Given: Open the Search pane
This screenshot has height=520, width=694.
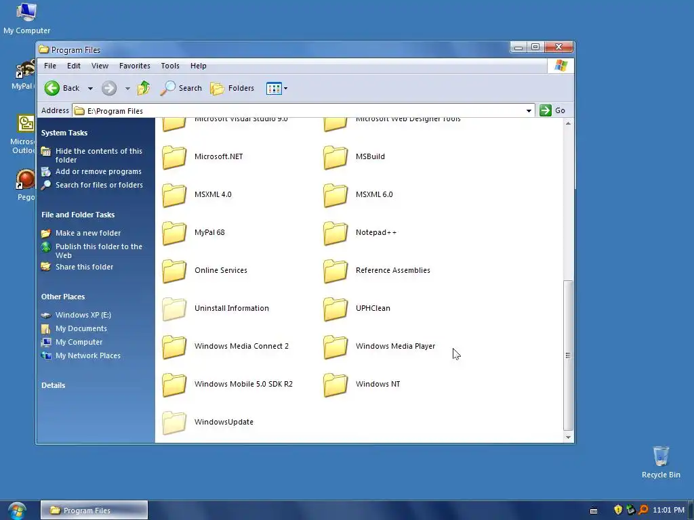Looking at the screenshot, I should 181,89.
